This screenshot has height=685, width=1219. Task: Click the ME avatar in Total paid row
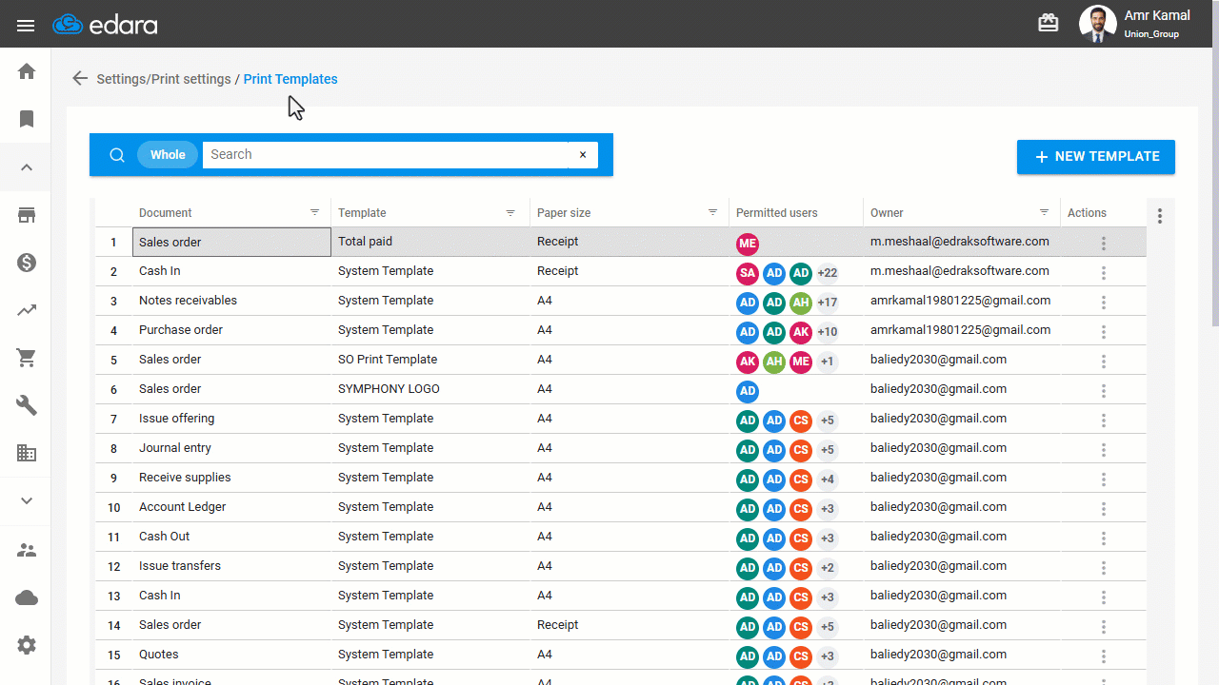tap(748, 245)
